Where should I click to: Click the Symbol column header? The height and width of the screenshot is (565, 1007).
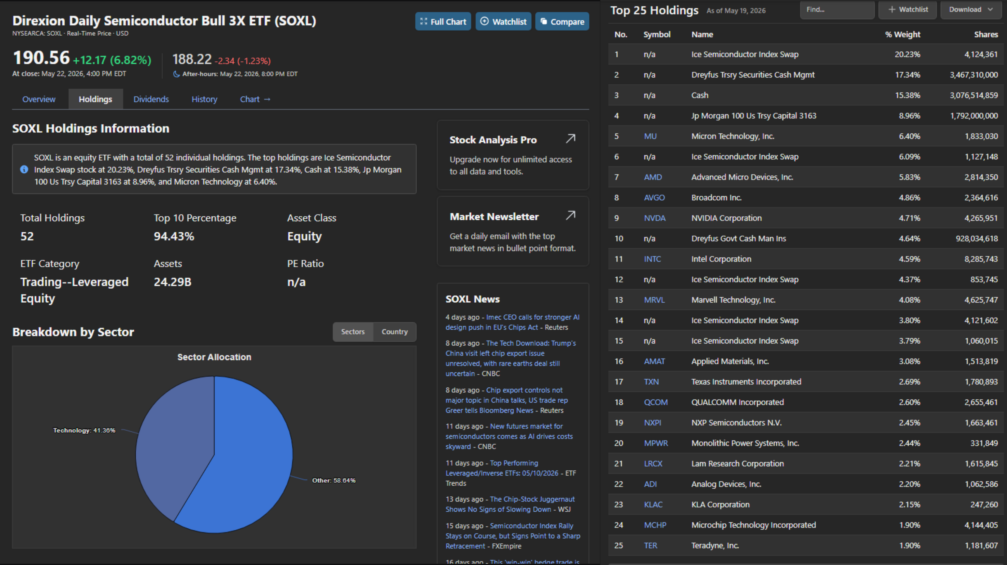tap(657, 34)
